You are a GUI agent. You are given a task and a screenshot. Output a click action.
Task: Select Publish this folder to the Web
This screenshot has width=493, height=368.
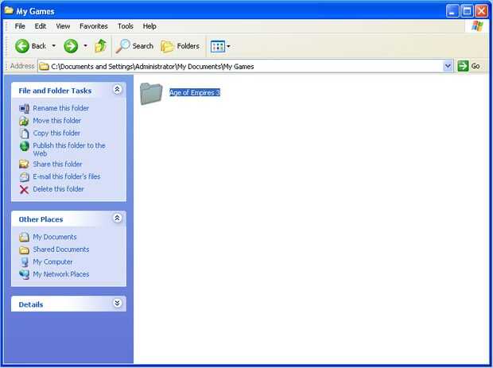point(69,149)
